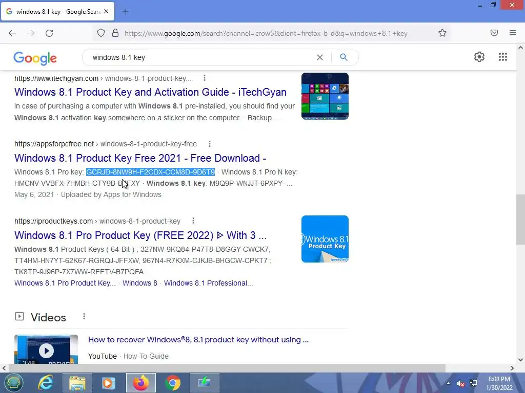Click the vertical scrollbar up arrow
525x393 pixels.
520,48
